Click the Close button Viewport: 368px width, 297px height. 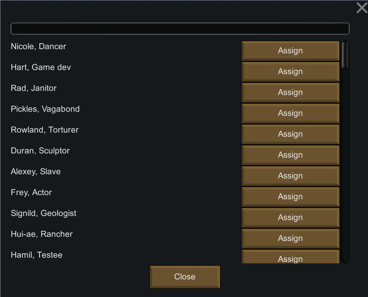click(185, 277)
